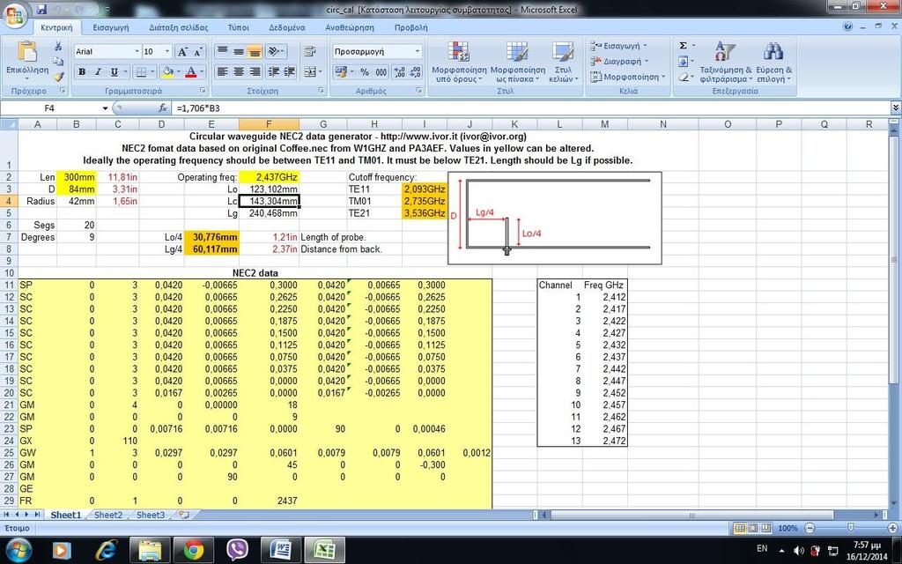This screenshot has width=902, height=564.
Task: Select the Format Painter brush
Action: (x=58, y=76)
